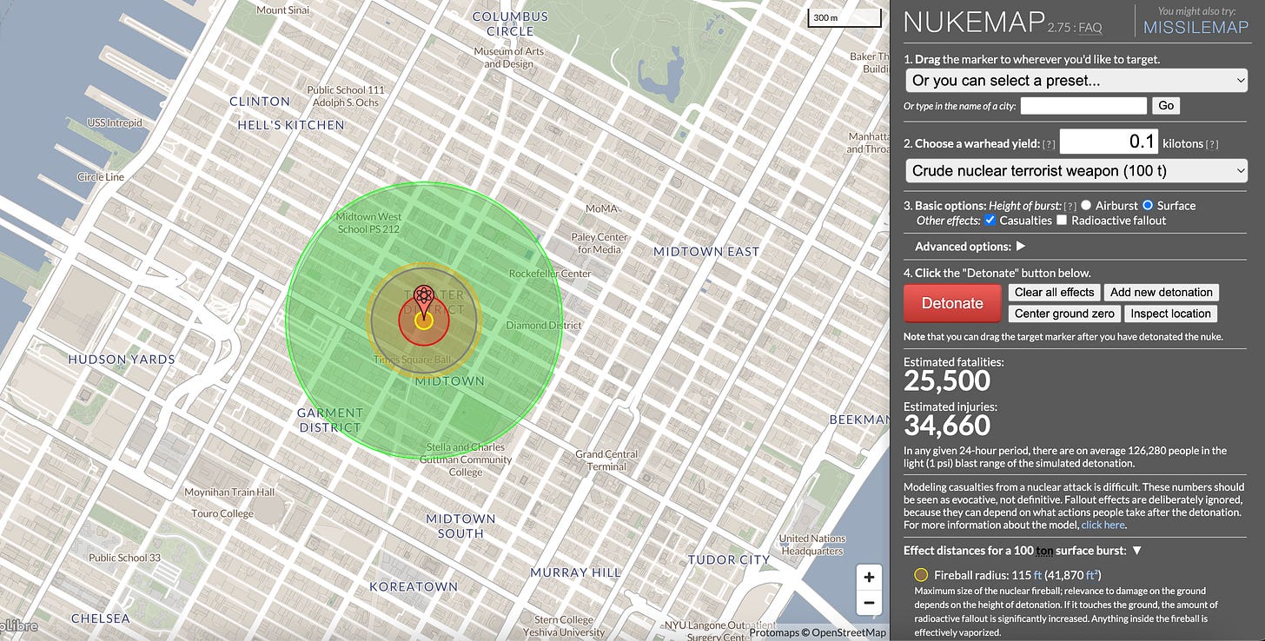Open the FAQ link in header
This screenshot has width=1265, height=641.
click(x=1089, y=28)
